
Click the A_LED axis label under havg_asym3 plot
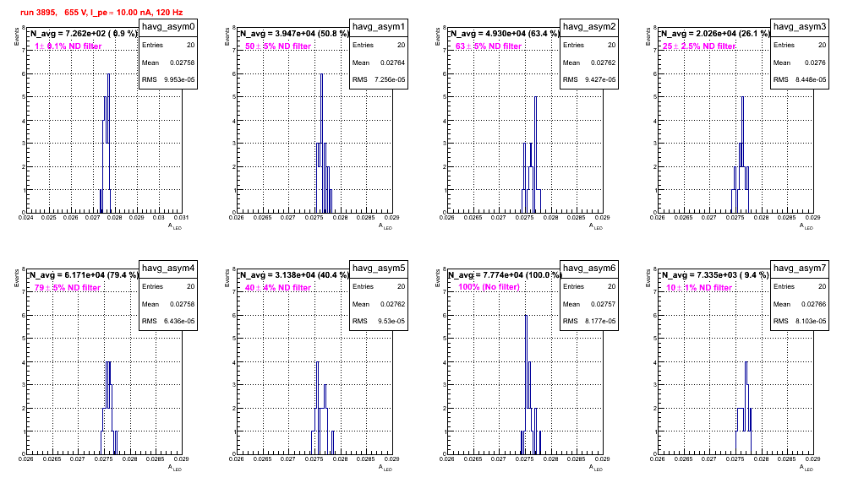point(806,226)
